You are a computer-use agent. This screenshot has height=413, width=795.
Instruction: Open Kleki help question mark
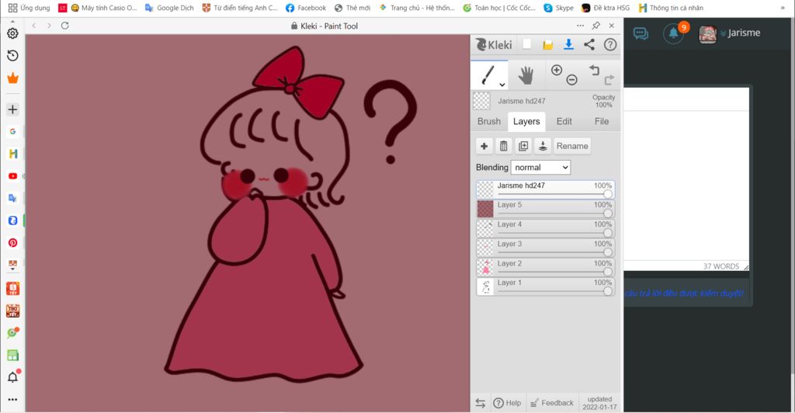pos(610,44)
